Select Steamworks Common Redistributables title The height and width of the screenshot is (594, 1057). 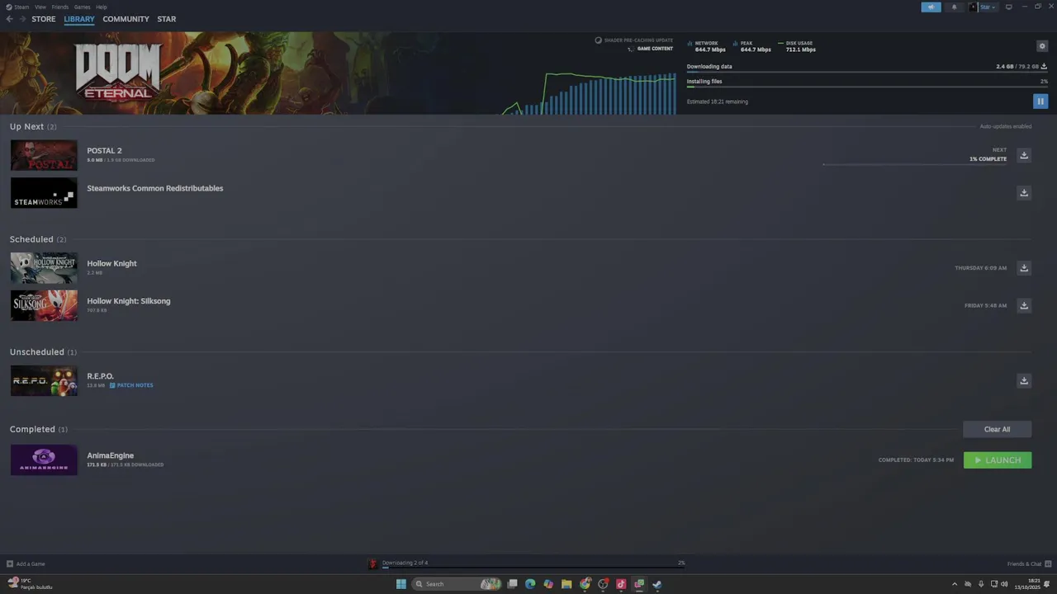coord(155,188)
